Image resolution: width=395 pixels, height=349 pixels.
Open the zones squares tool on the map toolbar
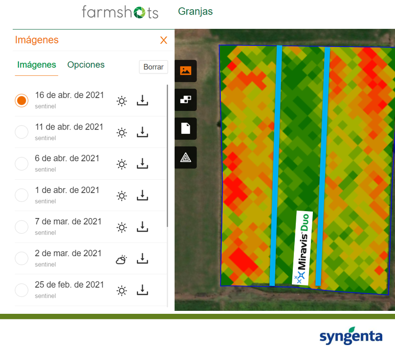click(x=186, y=100)
